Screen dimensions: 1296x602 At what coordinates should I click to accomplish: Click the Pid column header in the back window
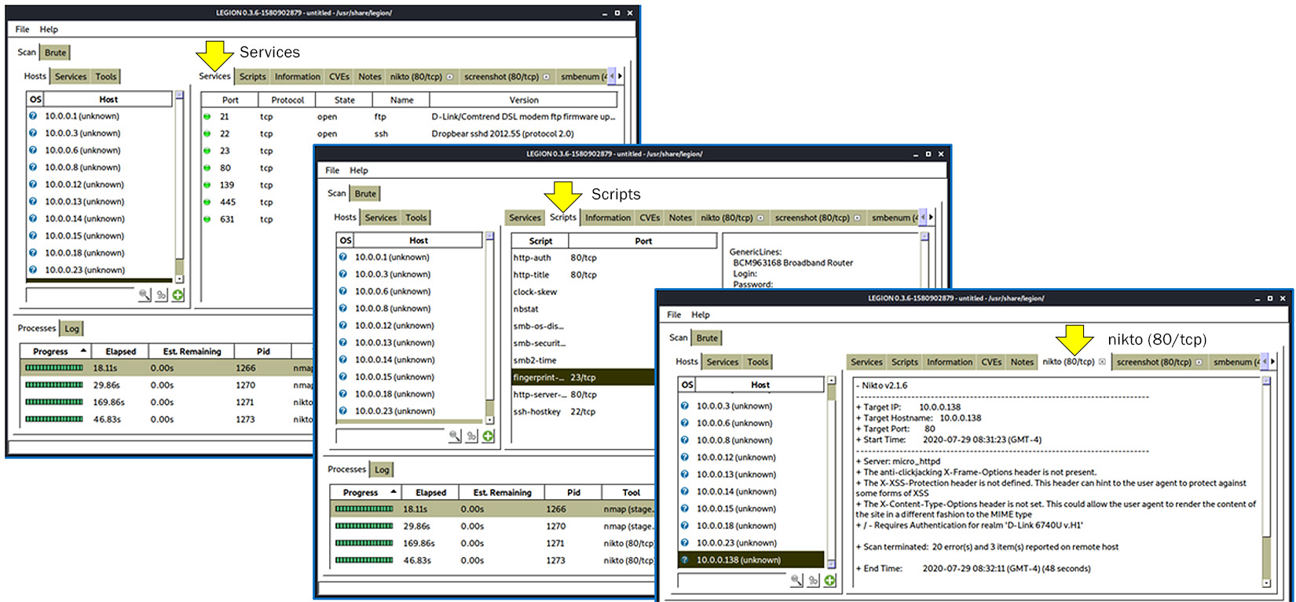click(x=263, y=351)
